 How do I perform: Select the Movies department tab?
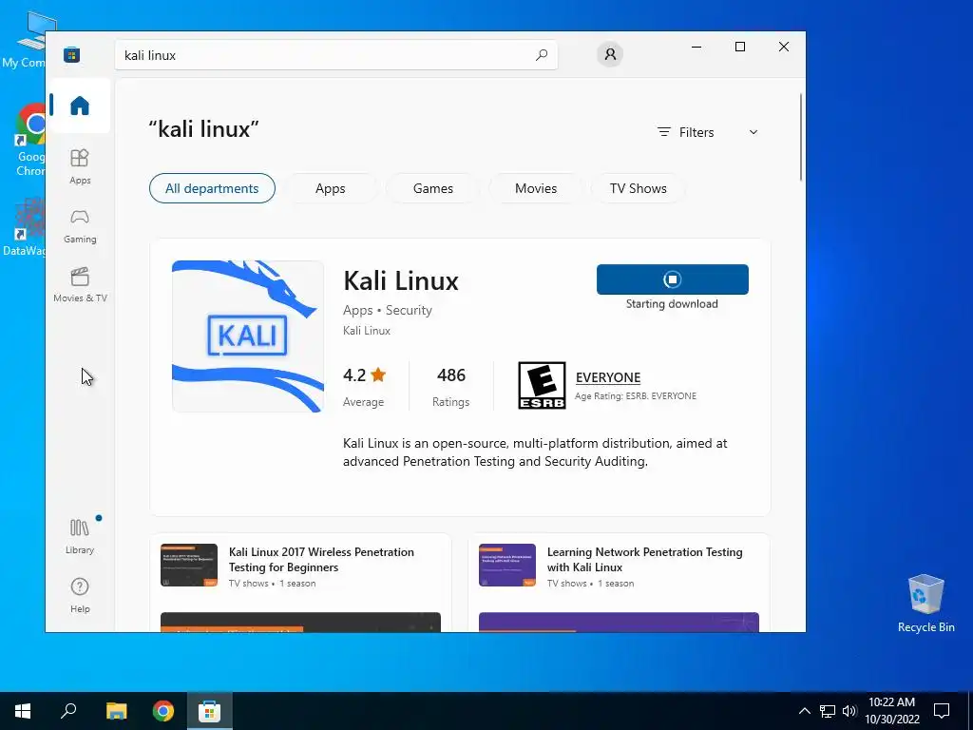pos(536,188)
